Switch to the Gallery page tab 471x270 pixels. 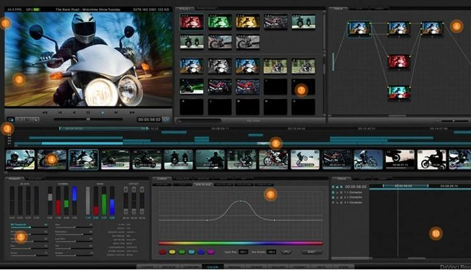click(x=278, y=267)
